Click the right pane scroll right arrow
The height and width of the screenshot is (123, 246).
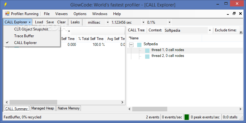coord(240,109)
